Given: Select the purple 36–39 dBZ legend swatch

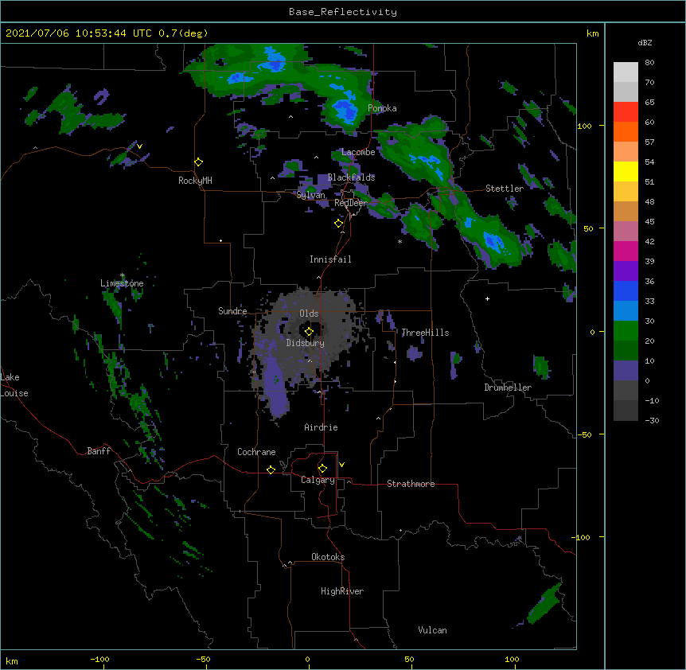Looking at the screenshot, I should click(626, 271).
